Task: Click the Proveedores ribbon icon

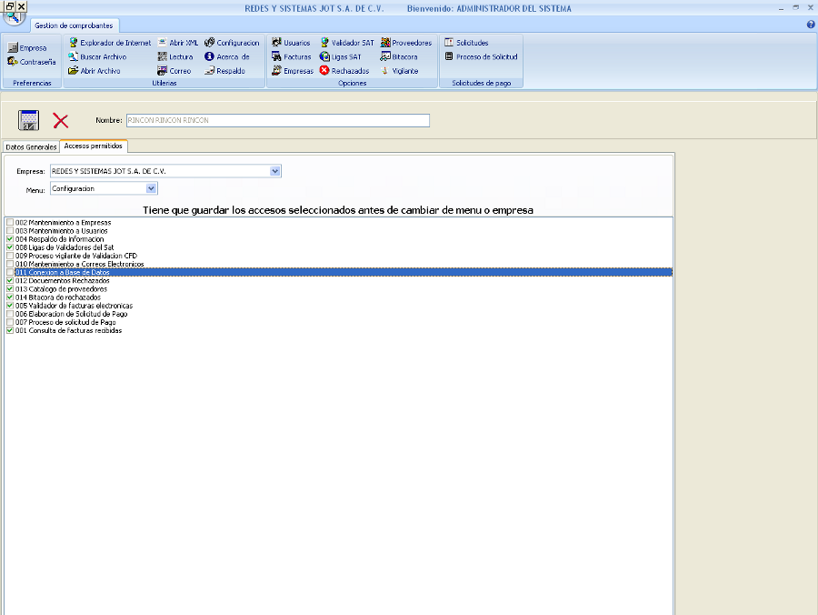Action: [405, 43]
